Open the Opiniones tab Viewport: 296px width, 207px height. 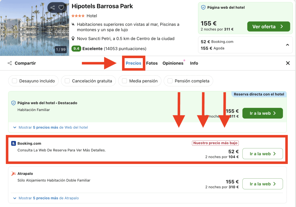tap(173, 63)
